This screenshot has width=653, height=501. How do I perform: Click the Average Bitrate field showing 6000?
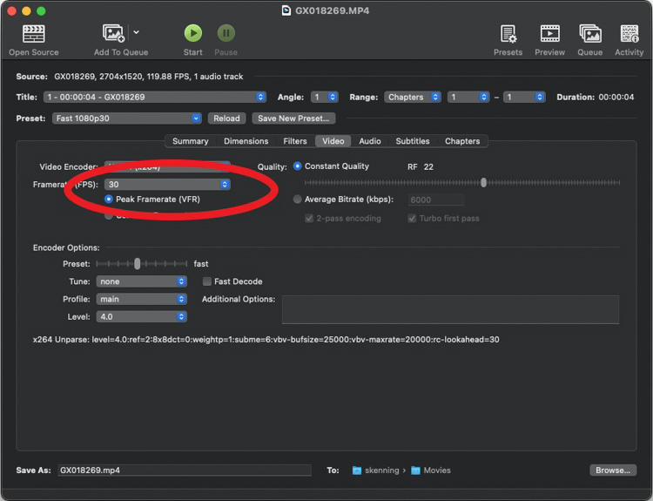[x=436, y=200]
